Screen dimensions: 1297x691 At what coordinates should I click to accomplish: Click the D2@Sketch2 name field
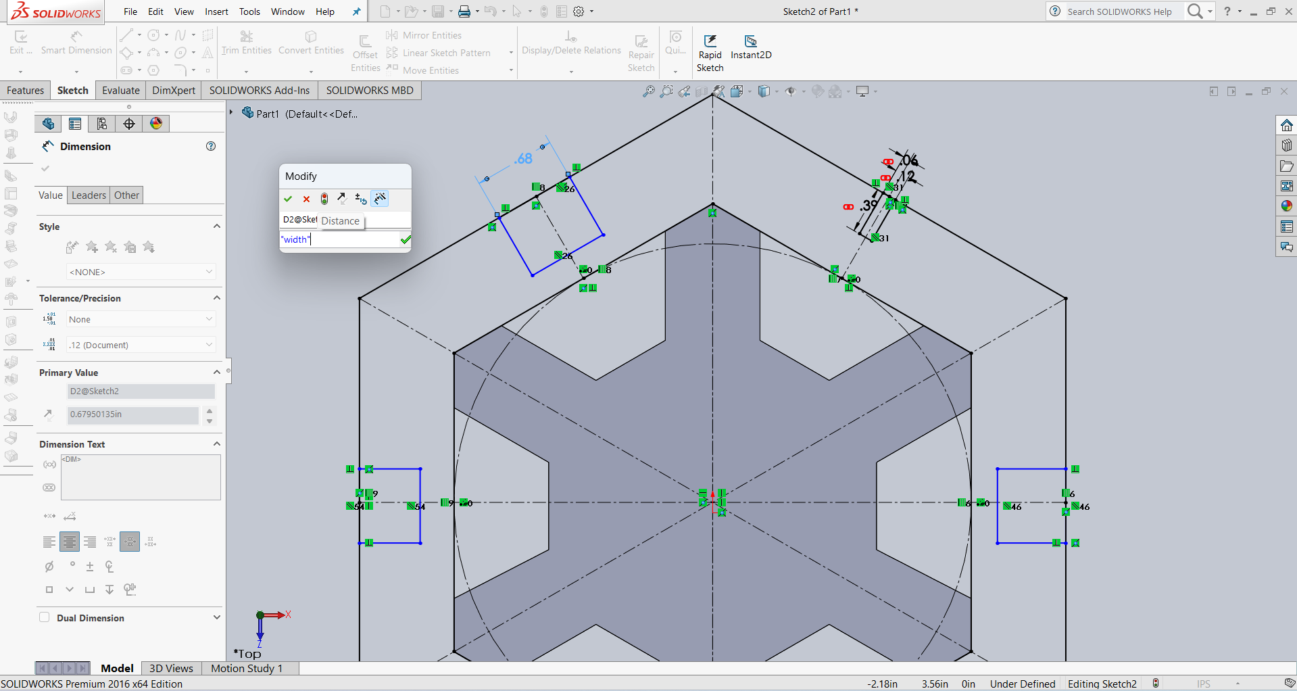(141, 391)
